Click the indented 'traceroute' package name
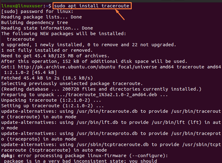Screen dimensions: 222x163 21,39
